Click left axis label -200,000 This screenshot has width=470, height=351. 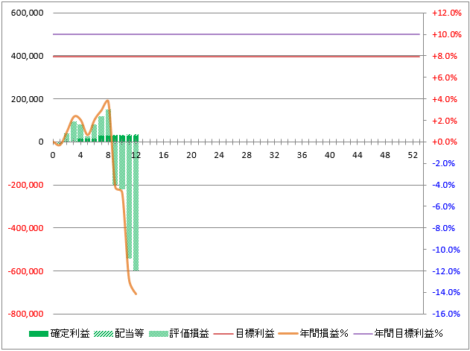(25, 185)
